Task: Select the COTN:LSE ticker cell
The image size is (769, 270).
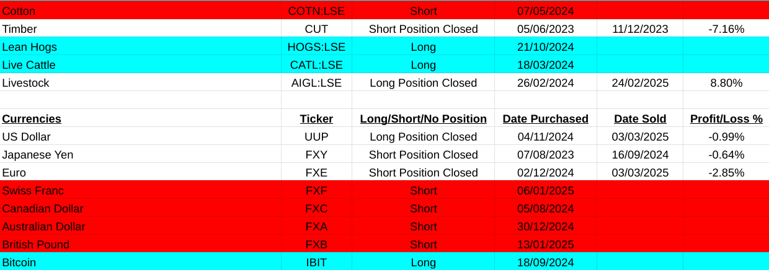Action: 316,11
